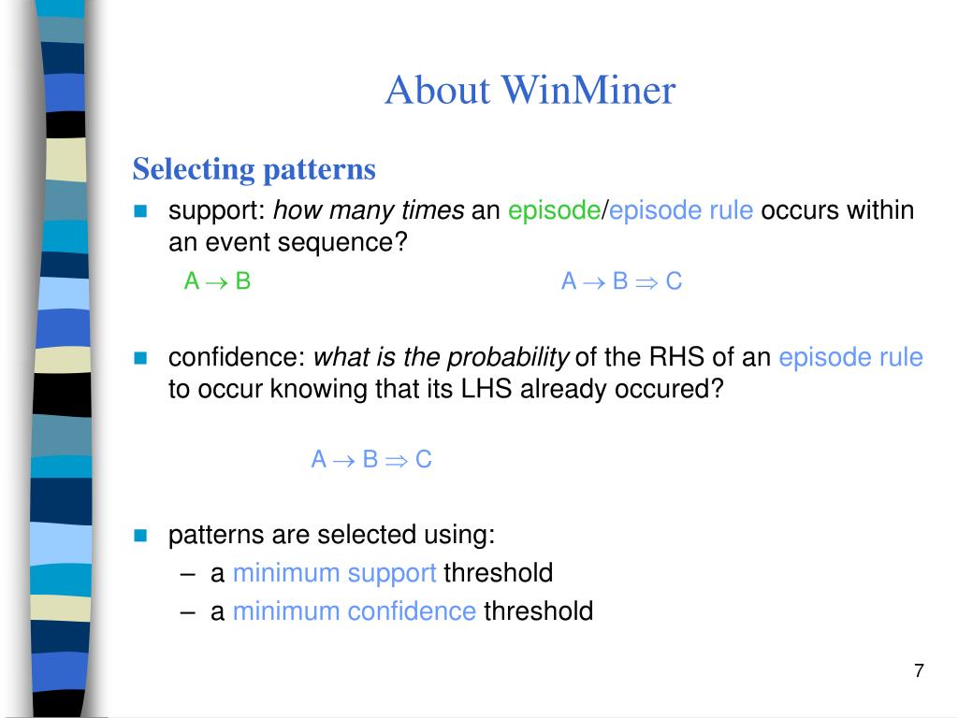Select the green 'A → B' episode example
Viewport: 958px width, 718px height.
click(x=217, y=281)
